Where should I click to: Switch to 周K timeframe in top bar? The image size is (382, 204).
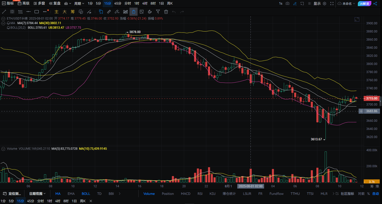(170, 4)
